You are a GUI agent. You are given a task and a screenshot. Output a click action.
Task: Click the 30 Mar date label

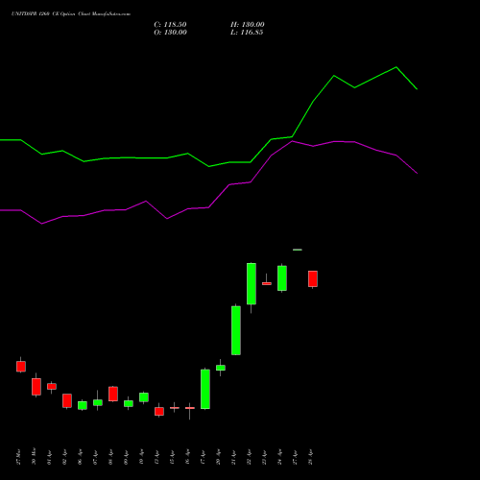(x=34, y=456)
